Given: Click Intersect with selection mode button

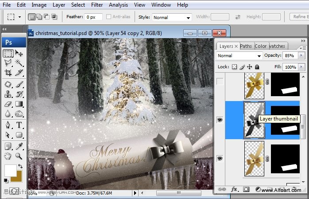Looking at the screenshot, I should 54,17.
